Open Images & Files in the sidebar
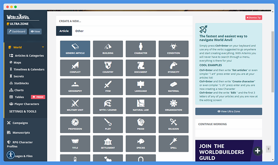 click(24, 156)
